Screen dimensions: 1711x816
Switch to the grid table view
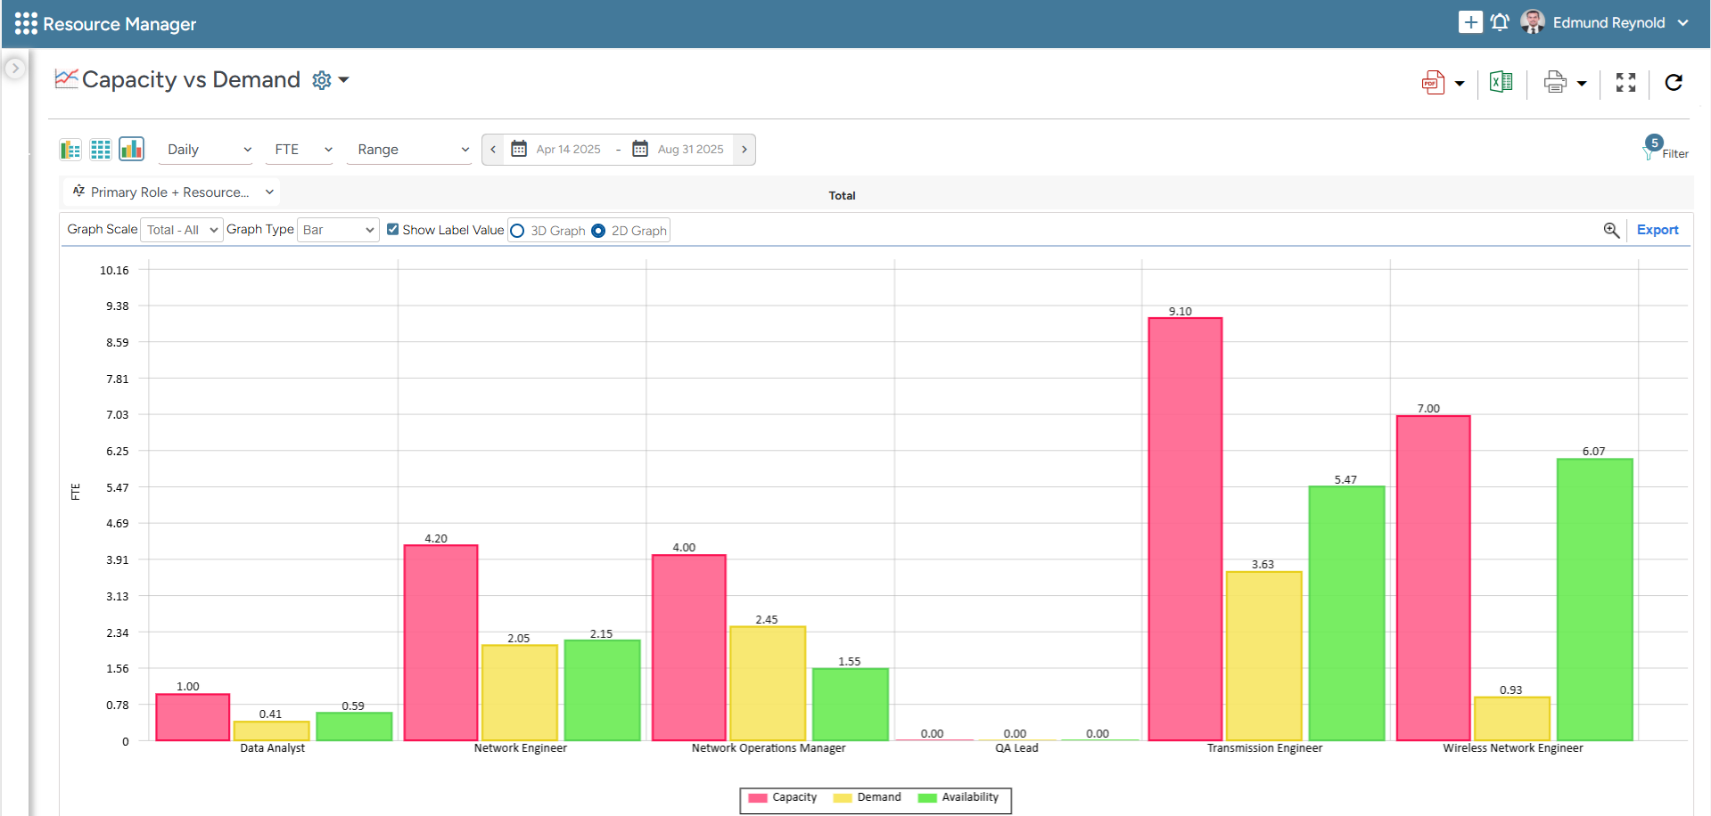[x=101, y=150]
